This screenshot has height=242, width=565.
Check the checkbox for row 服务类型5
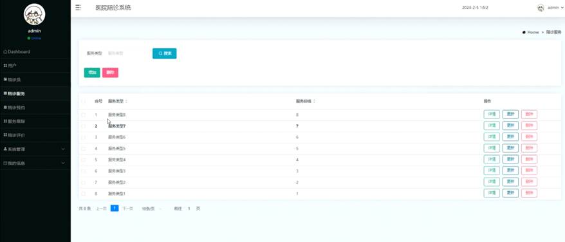click(83, 149)
